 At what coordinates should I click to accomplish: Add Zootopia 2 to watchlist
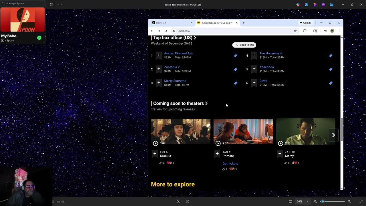[x=159, y=69]
